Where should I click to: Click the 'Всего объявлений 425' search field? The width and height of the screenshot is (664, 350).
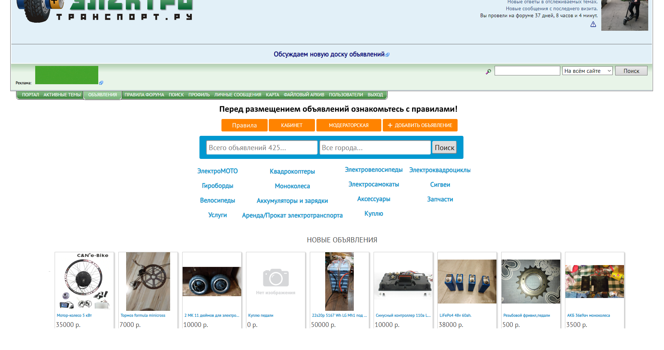pyautogui.click(x=261, y=148)
